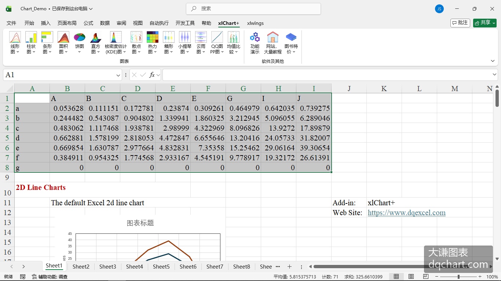
Task: Click the Excel application icon in title bar
Action: coord(8,9)
